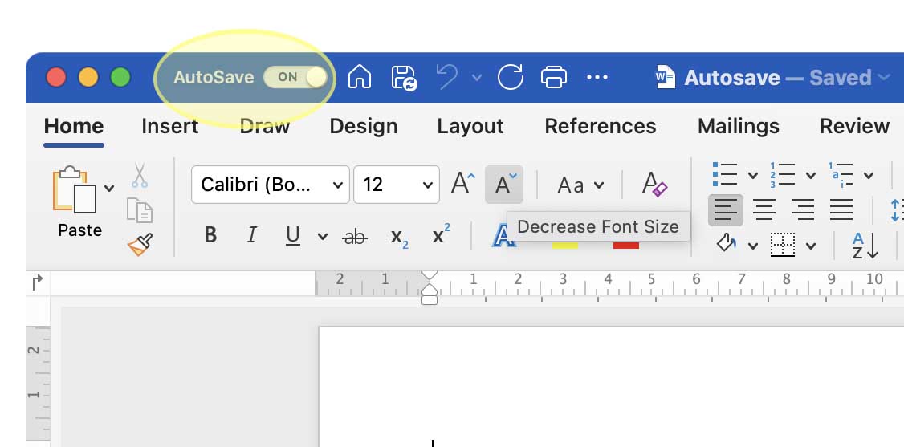Click the Redo circular arrow icon

tap(511, 77)
